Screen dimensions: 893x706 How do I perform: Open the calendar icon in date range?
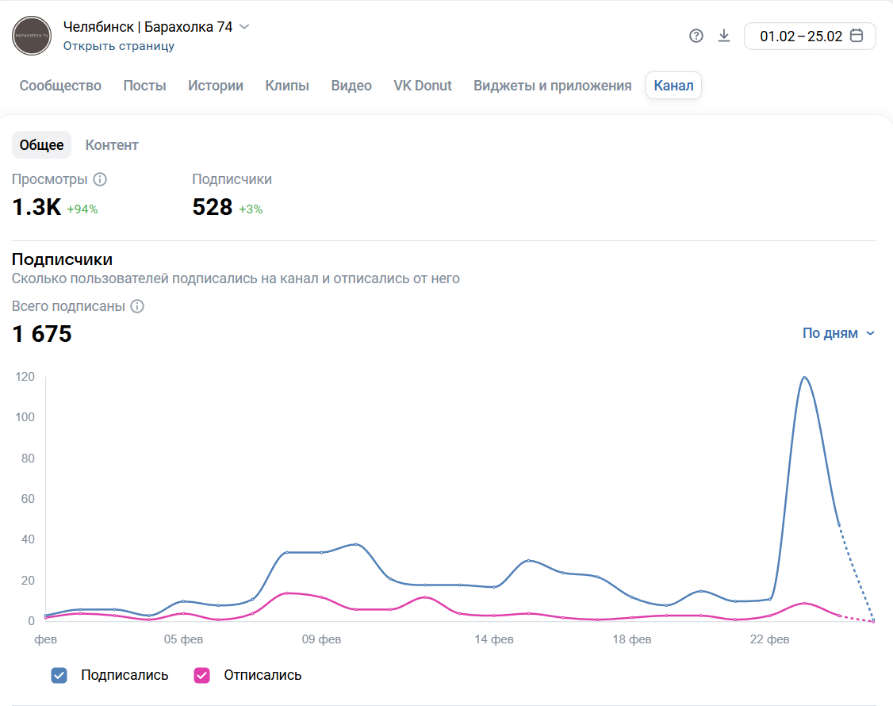[x=857, y=36]
